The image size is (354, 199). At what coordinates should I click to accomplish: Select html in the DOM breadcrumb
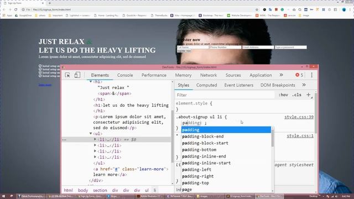click(x=68, y=190)
